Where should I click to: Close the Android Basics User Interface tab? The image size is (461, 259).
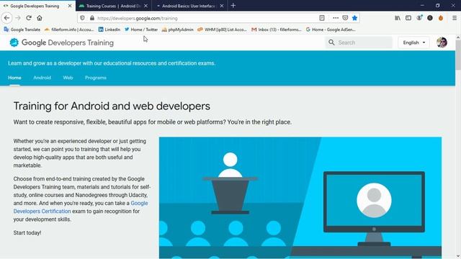click(222, 6)
